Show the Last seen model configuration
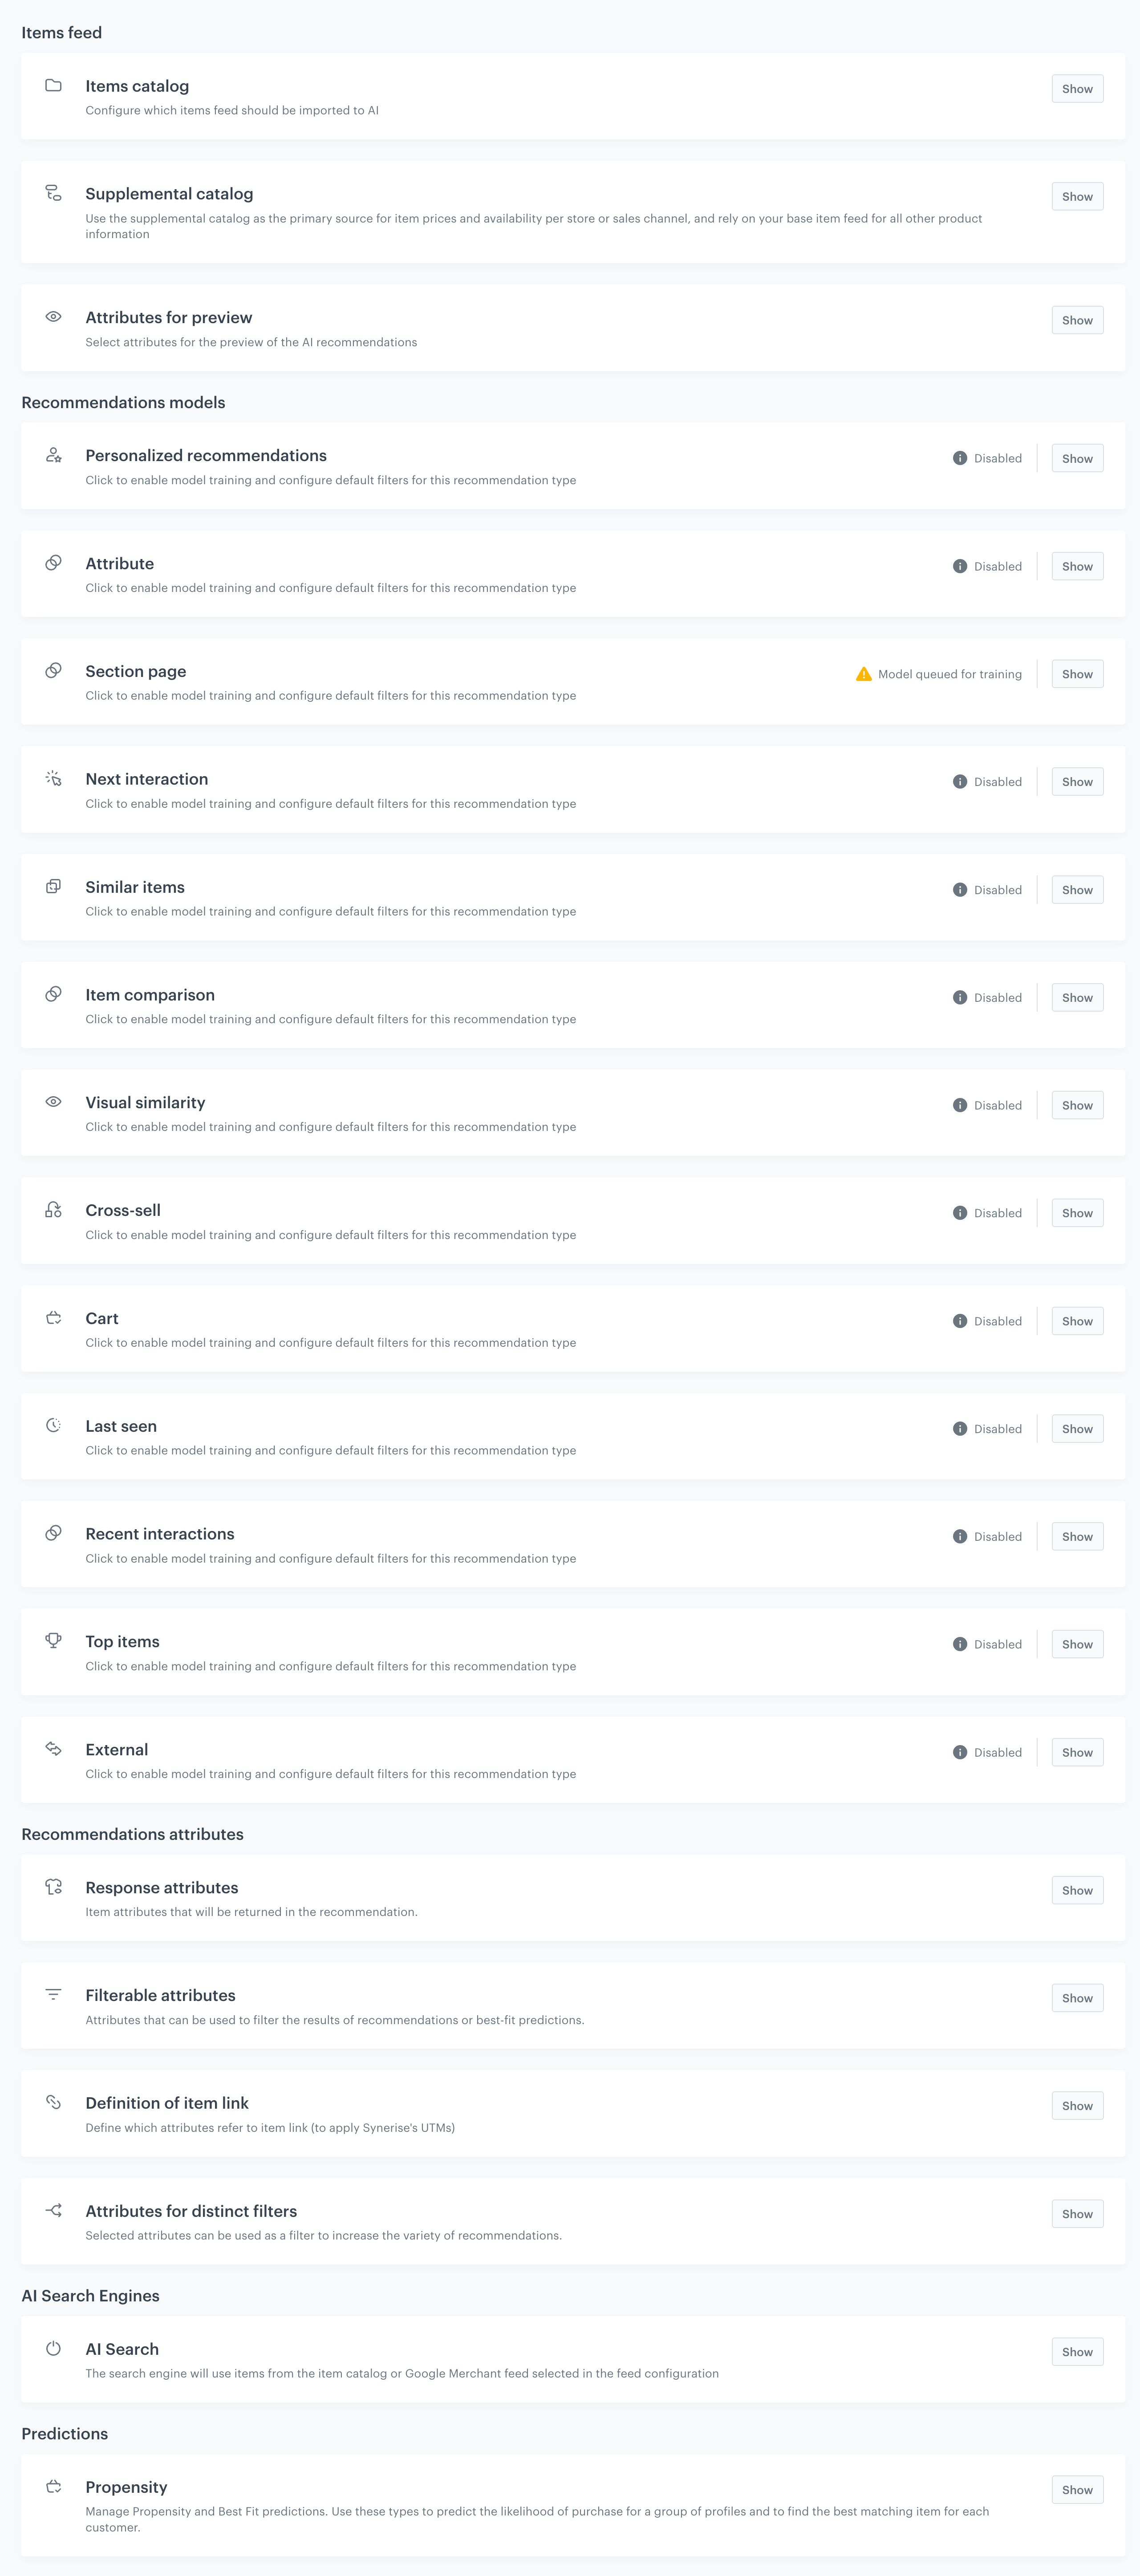This screenshot has width=1140, height=2576. (1077, 1429)
